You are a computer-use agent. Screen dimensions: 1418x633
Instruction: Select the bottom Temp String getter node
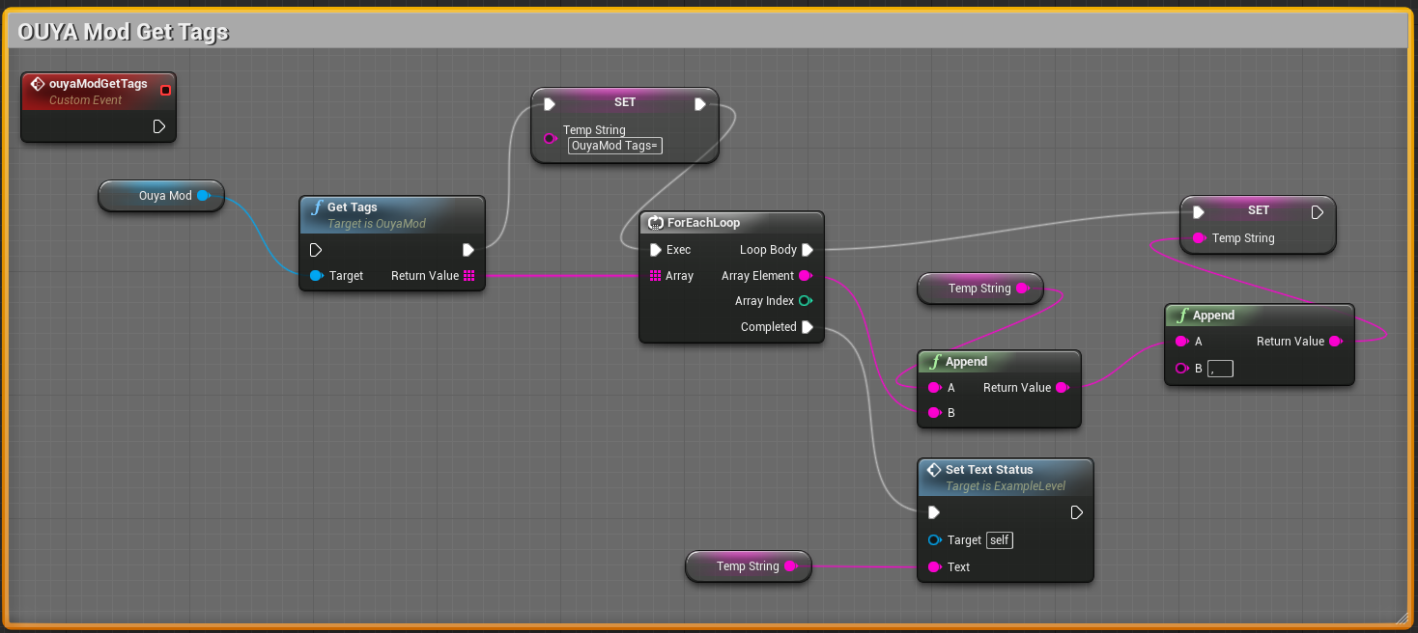coord(749,566)
